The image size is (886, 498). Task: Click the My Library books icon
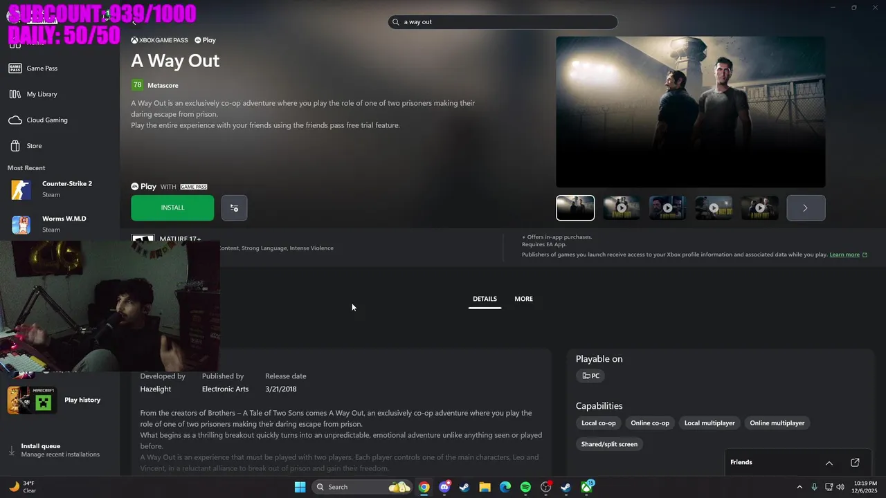pyautogui.click(x=15, y=94)
